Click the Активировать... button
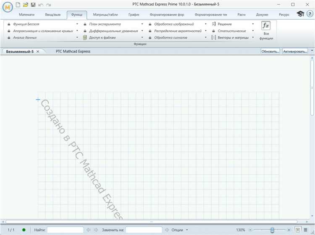This screenshot has width=315, height=235. point(295,52)
